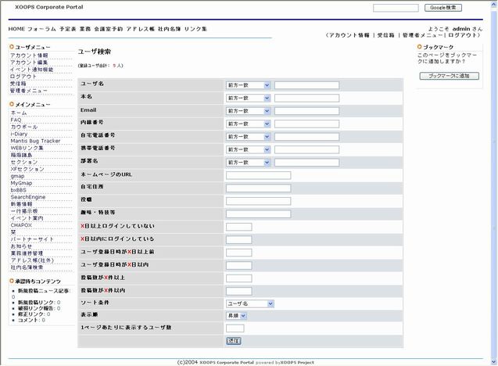Open アカウント編集 in the user menu
Viewport: 498px width, 366px height.
[29, 63]
